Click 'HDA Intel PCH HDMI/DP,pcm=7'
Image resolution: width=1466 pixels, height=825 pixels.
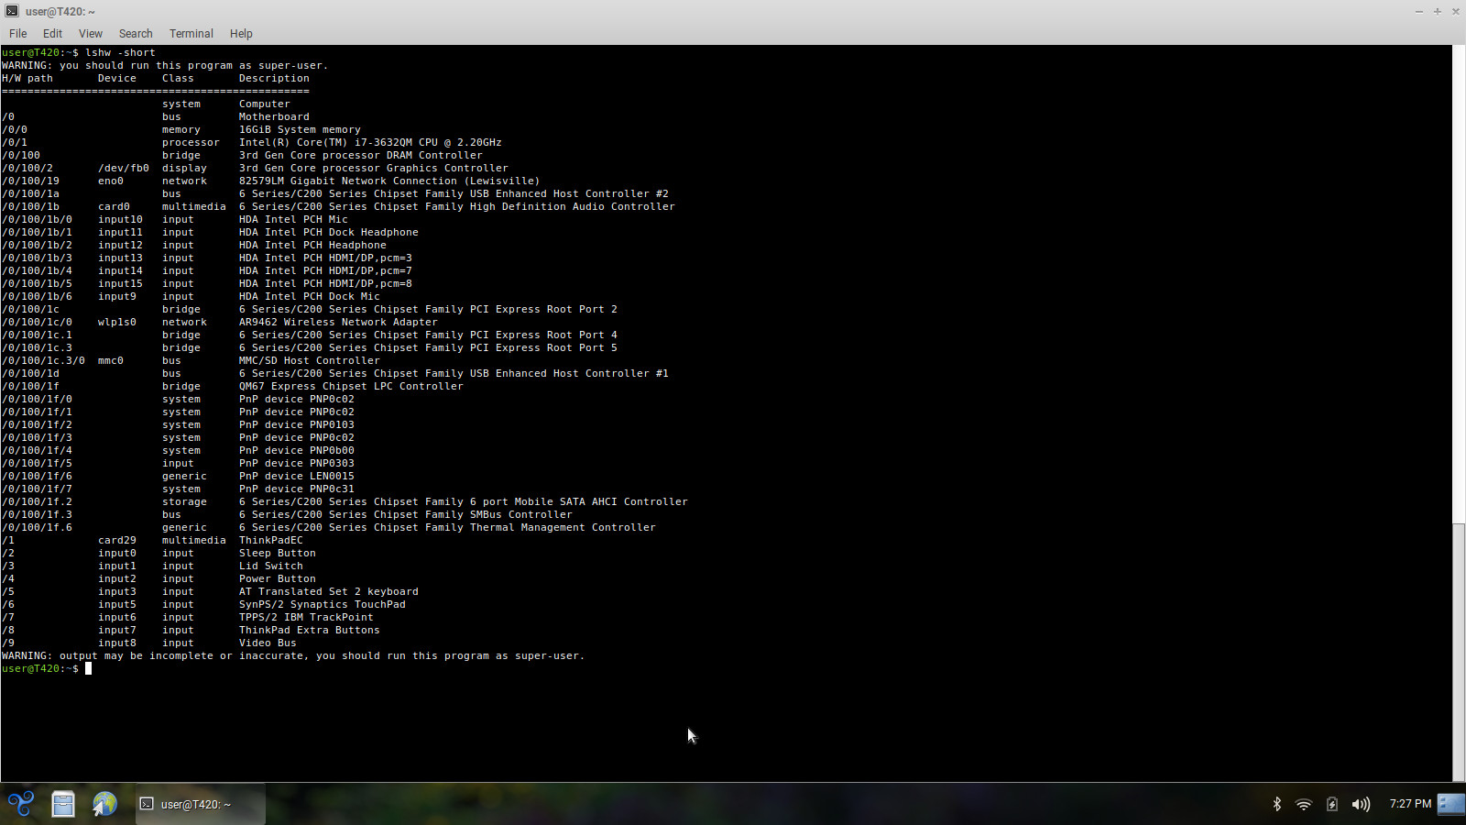point(325,271)
